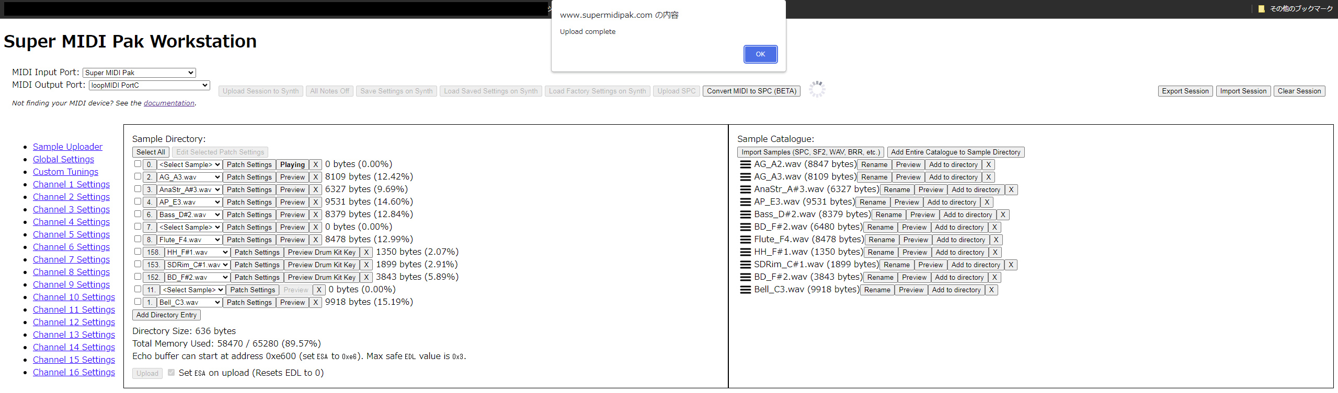Open Channel 16 Settings
The image size is (1338, 393).
coord(74,372)
